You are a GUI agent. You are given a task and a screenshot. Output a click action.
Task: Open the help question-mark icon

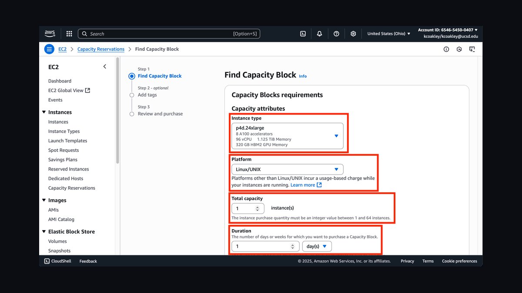tap(336, 33)
